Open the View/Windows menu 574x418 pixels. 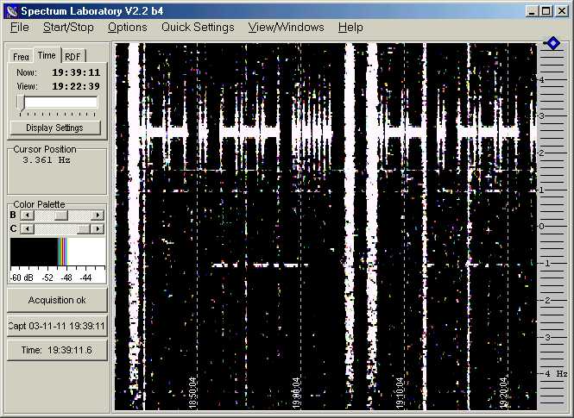(287, 28)
